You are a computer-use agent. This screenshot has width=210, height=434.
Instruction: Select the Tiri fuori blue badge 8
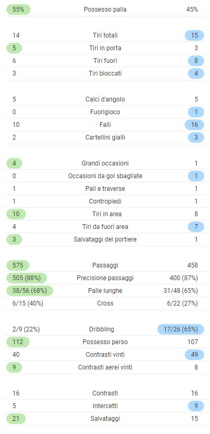(x=196, y=61)
